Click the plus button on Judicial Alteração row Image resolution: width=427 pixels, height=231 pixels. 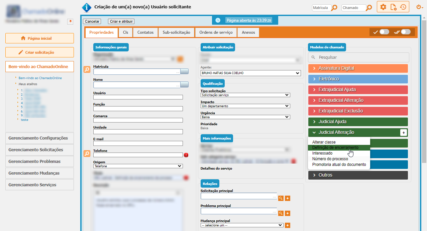pyautogui.click(x=404, y=133)
